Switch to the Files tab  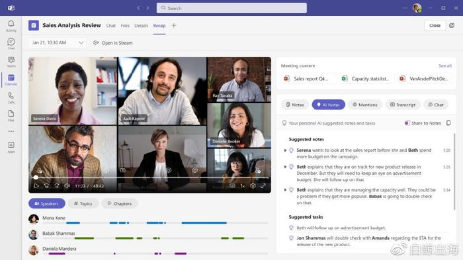pos(125,26)
